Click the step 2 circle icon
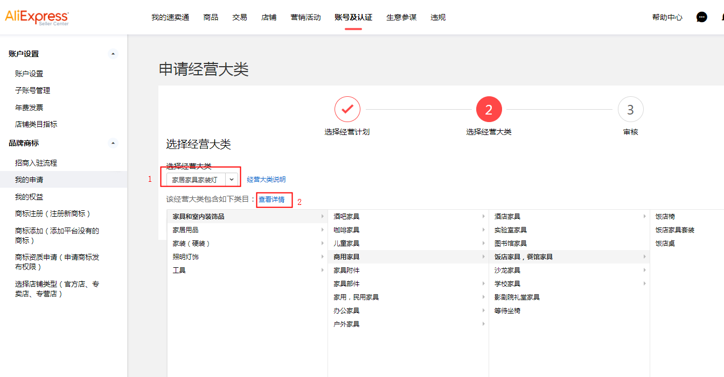The image size is (724, 377). [x=489, y=110]
